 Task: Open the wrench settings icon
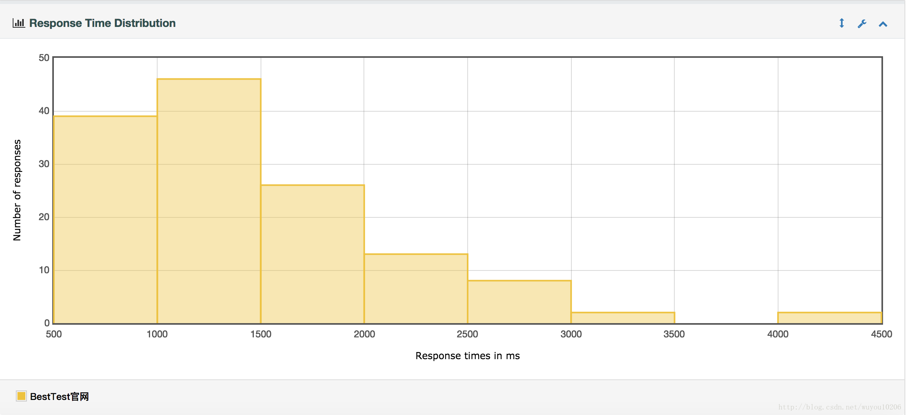point(862,24)
